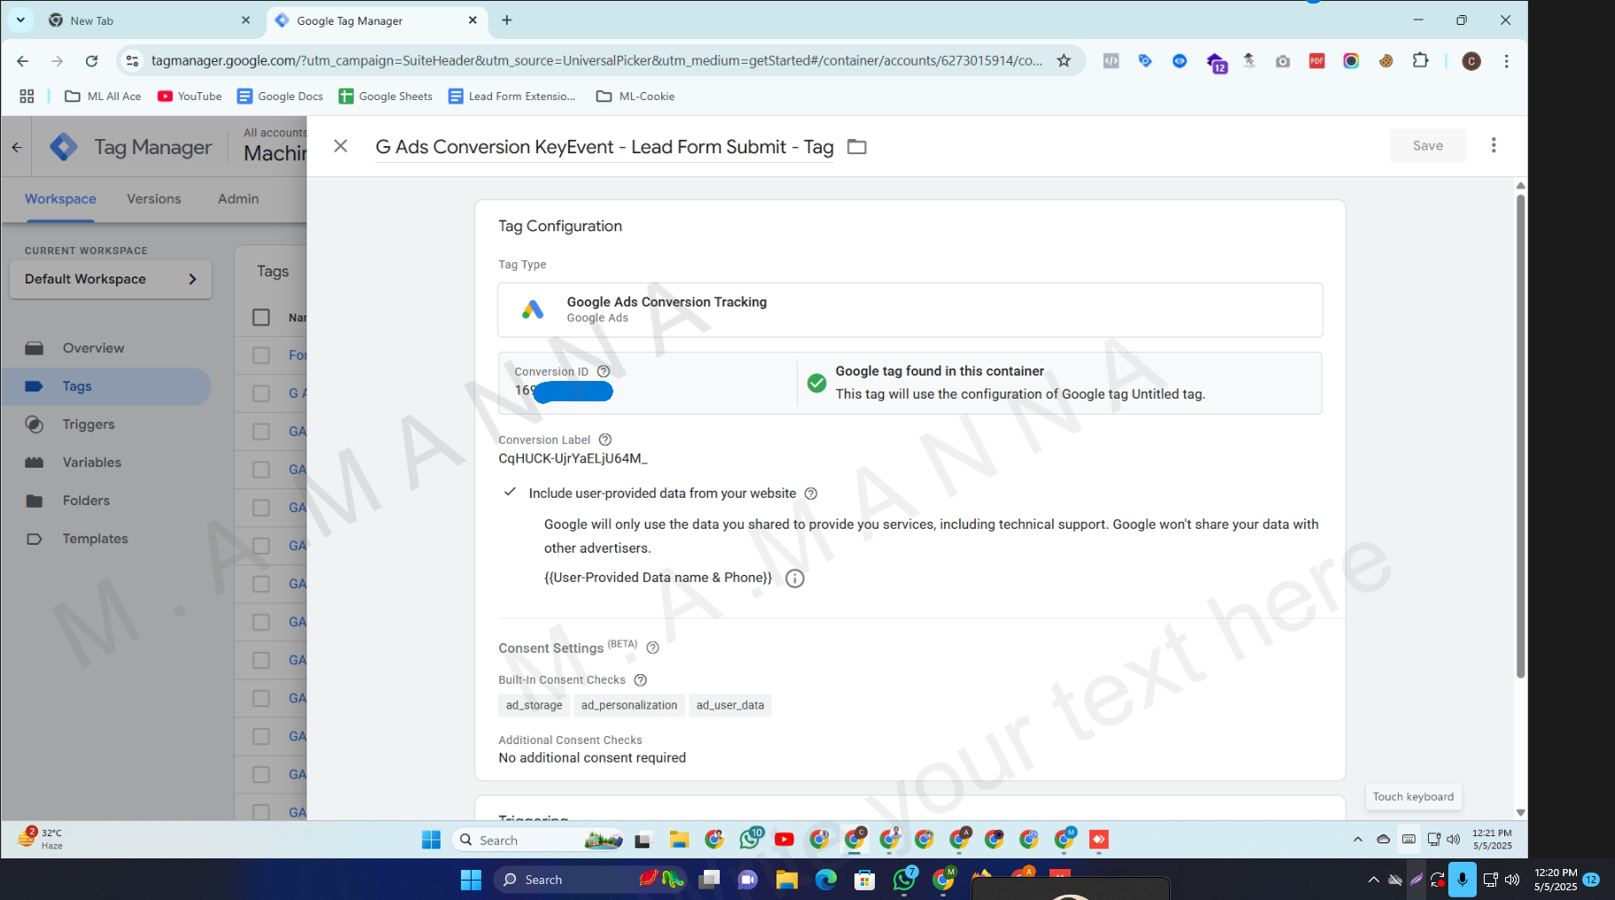Click the ad_user_data consent chip

pos(729,705)
